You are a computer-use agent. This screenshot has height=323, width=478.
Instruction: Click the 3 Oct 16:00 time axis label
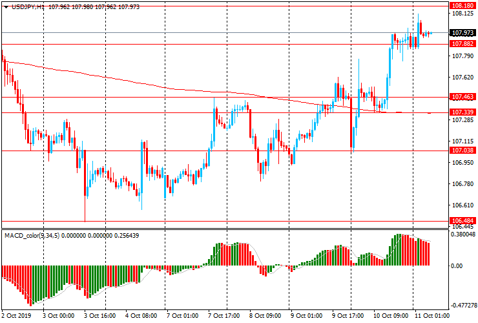coord(99,315)
